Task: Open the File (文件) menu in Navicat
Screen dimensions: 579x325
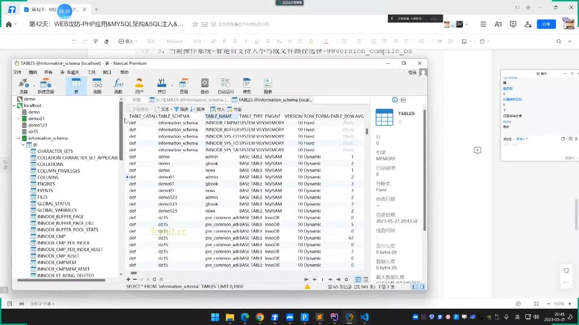Action: coord(18,72)
